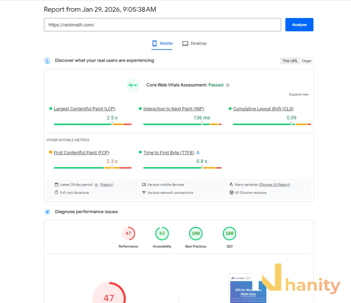Select the This URL toggle
This screenshot has height=303, width=351.
point(290,61)
